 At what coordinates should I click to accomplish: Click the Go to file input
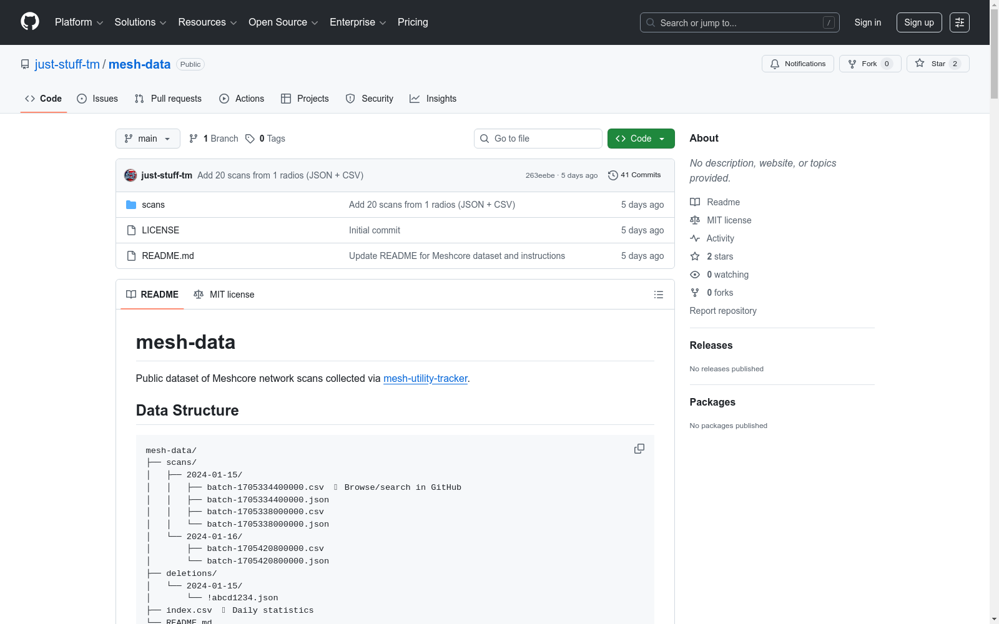[538, 139]
